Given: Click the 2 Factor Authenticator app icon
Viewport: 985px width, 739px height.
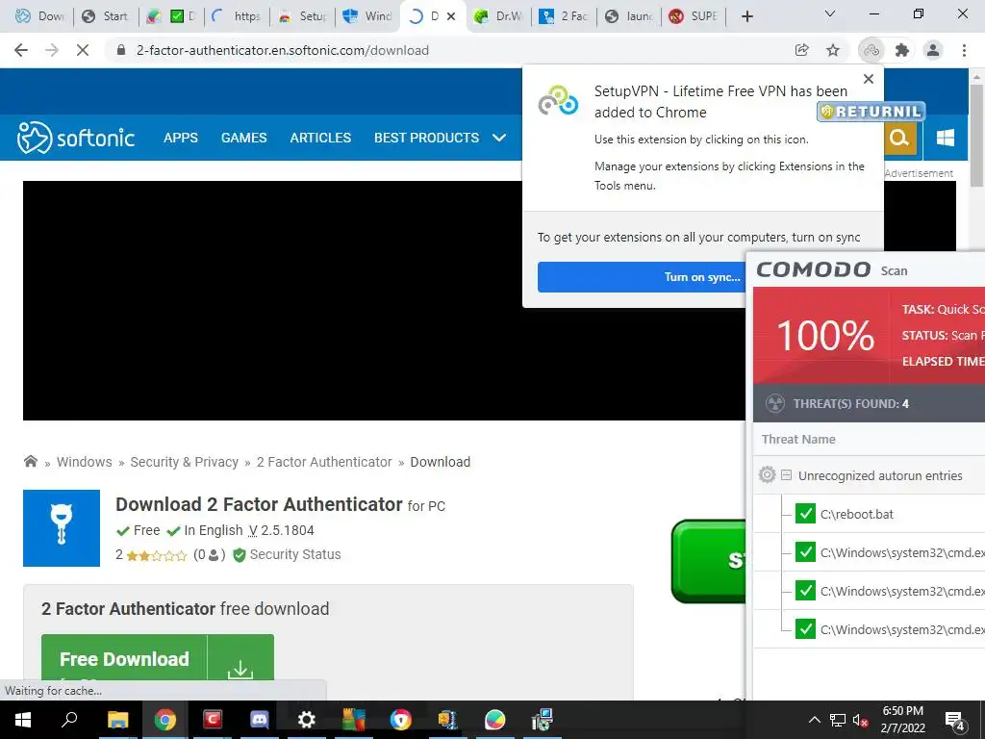Looking at the screenshot, I should pyautogui.click(x=62, y=528).
